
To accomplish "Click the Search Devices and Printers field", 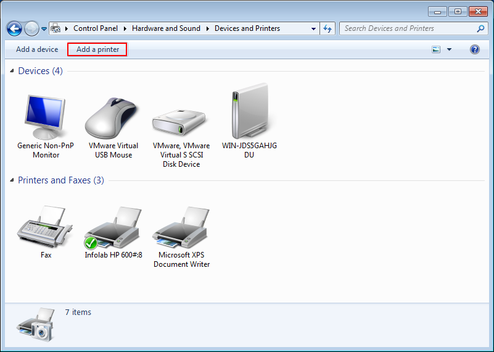I will coord(407,28).
